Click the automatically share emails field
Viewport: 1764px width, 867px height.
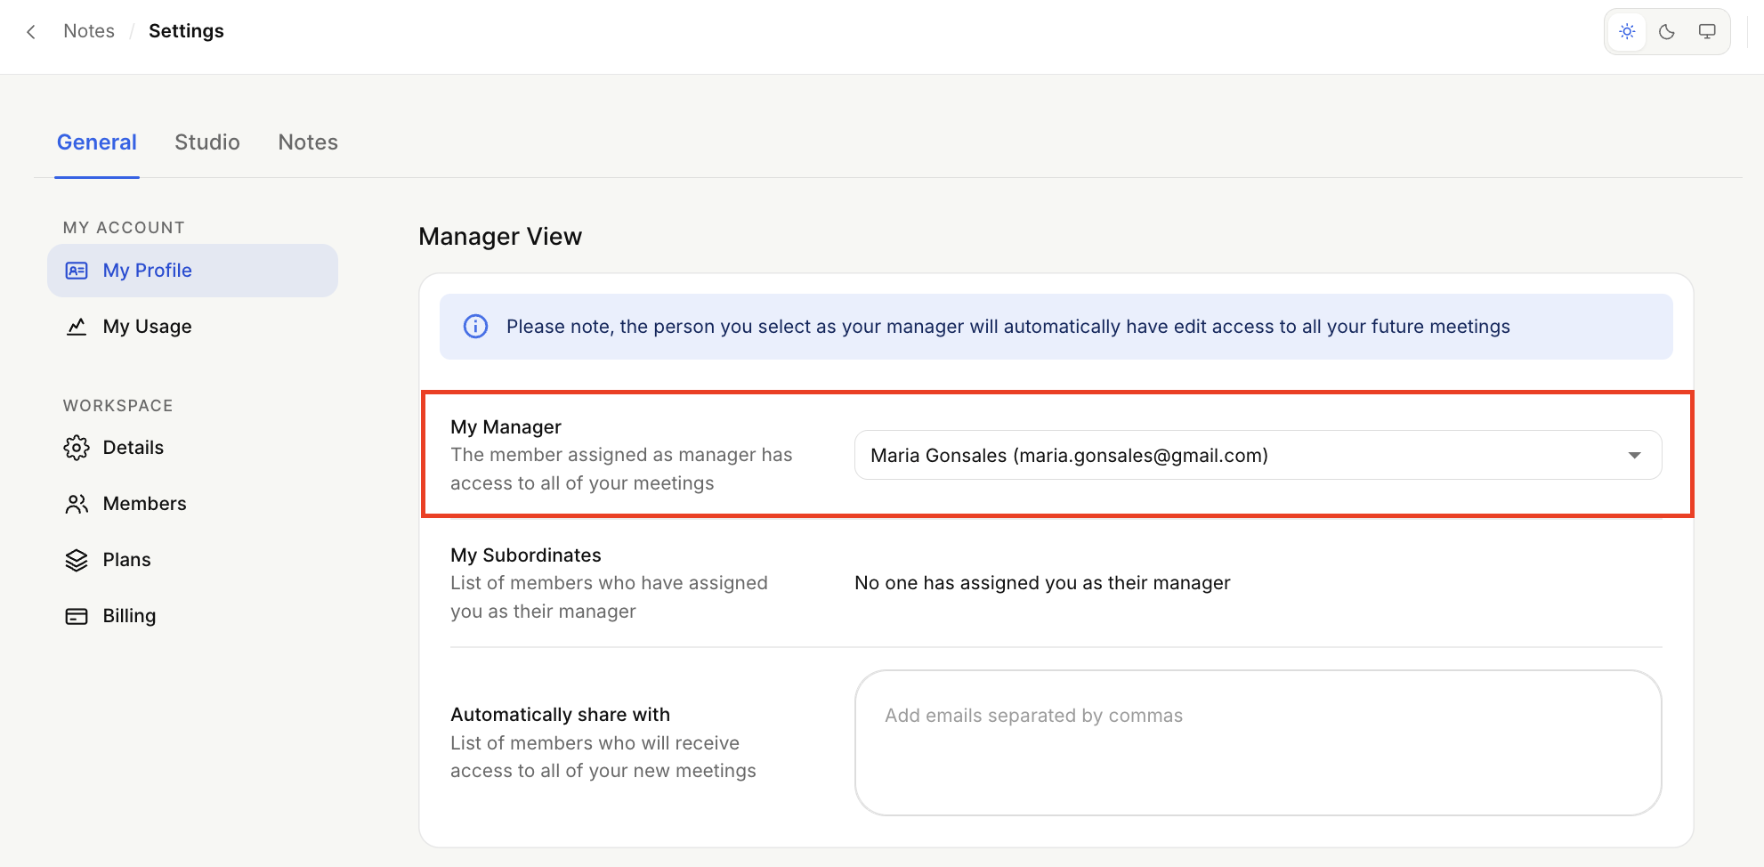coord(1258,742)
